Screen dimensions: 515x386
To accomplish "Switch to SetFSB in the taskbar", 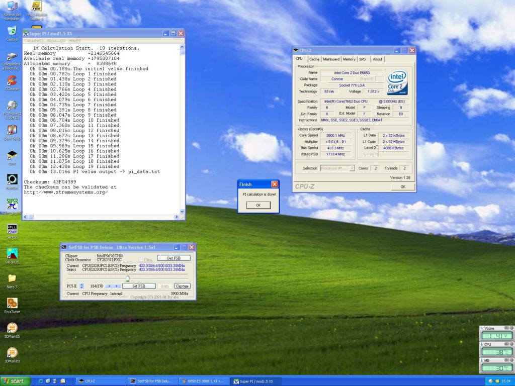I will pos(153,381).
